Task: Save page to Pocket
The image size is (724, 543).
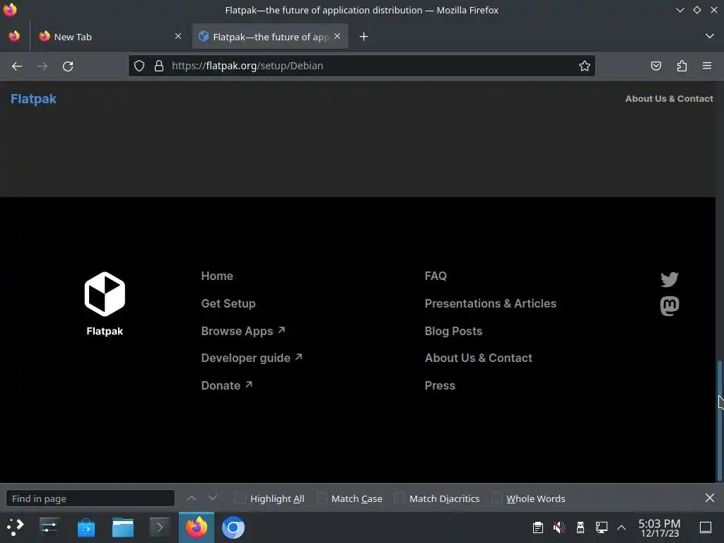Action: (x=655, y=66)
